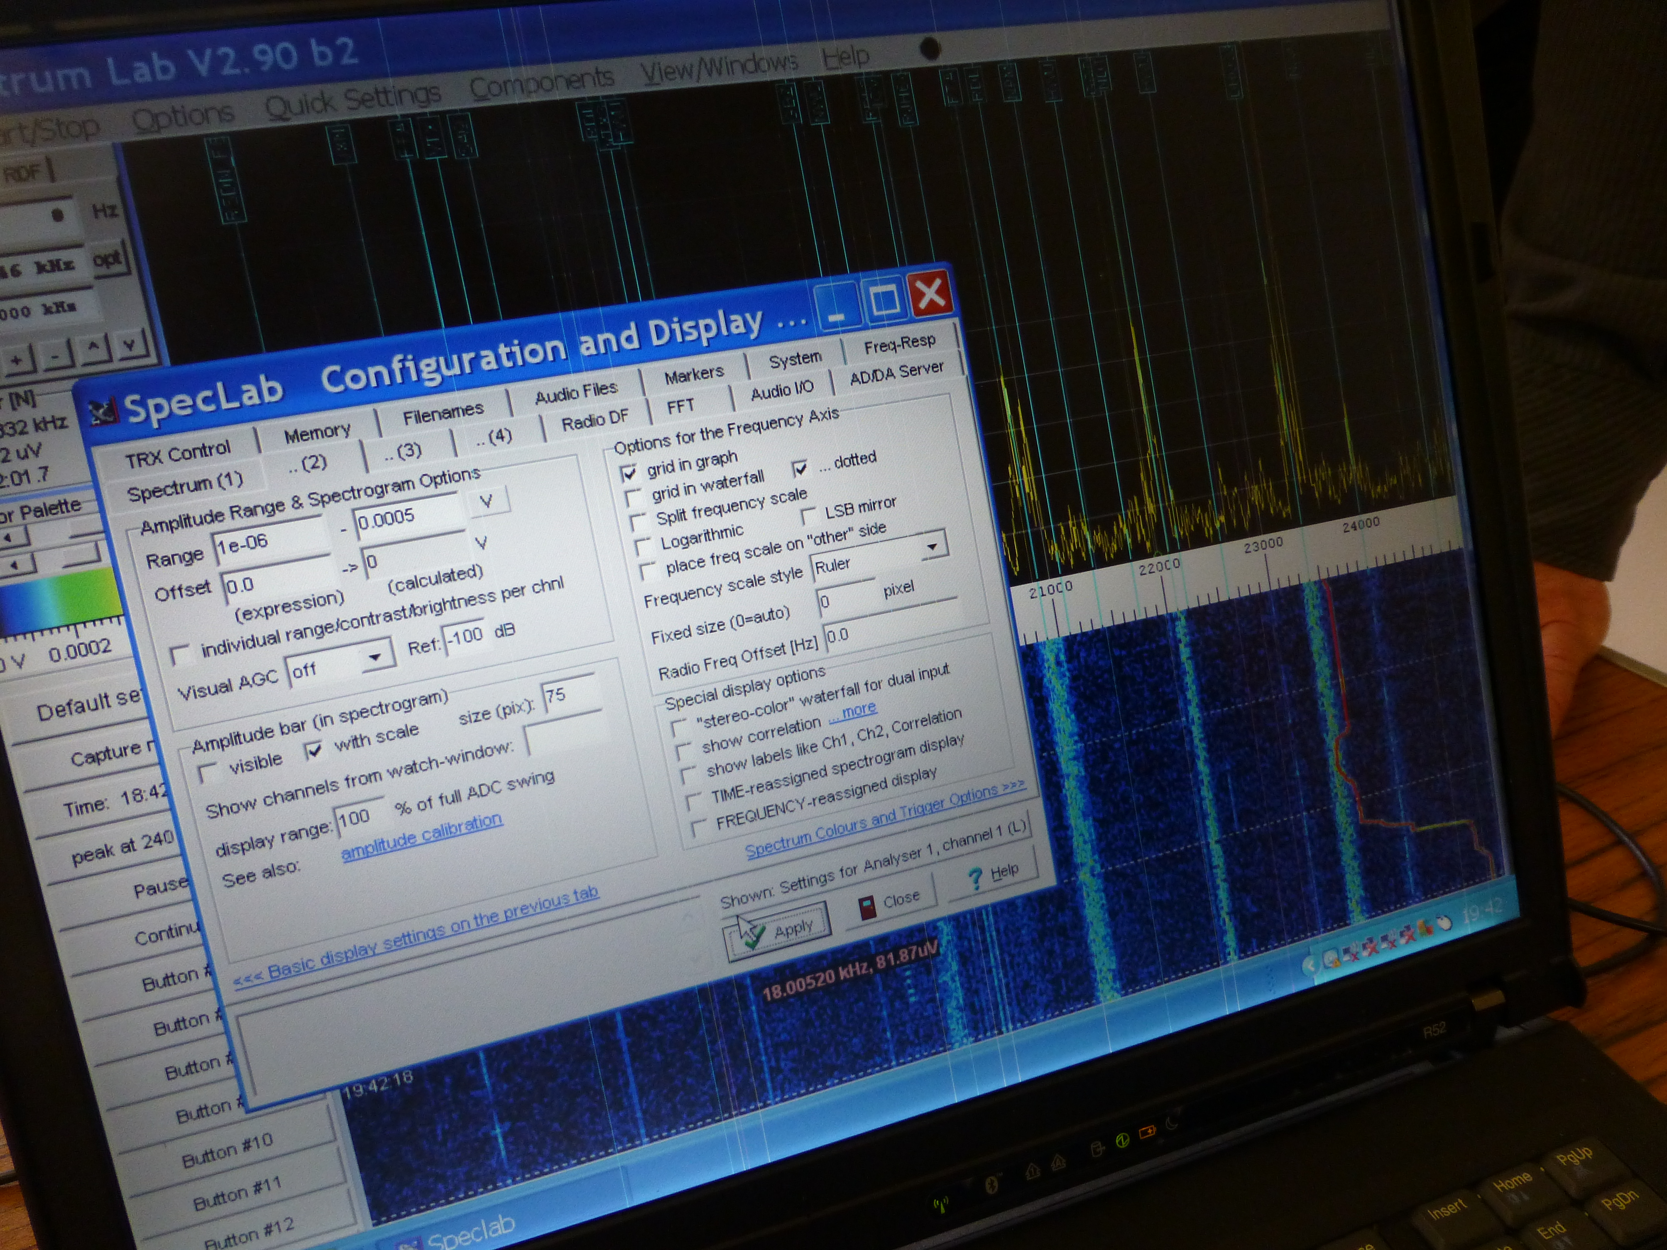This screenshot has height=1250, width=1667.
Task: Click the ...more link beside show correlation
Action: [852, 712]
